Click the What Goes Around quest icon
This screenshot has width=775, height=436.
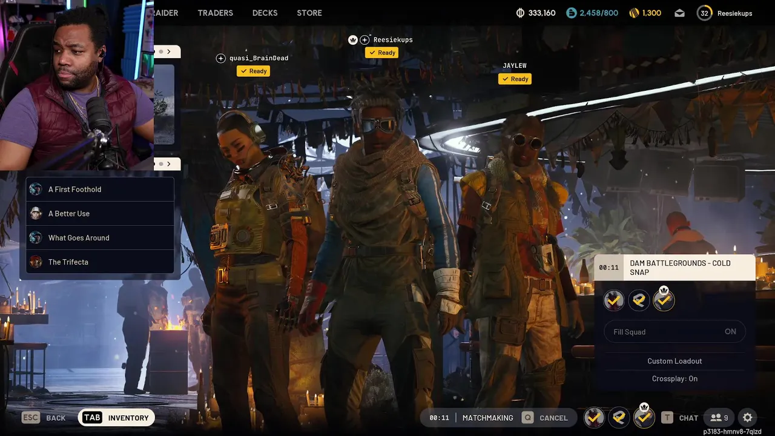[36, 238]
